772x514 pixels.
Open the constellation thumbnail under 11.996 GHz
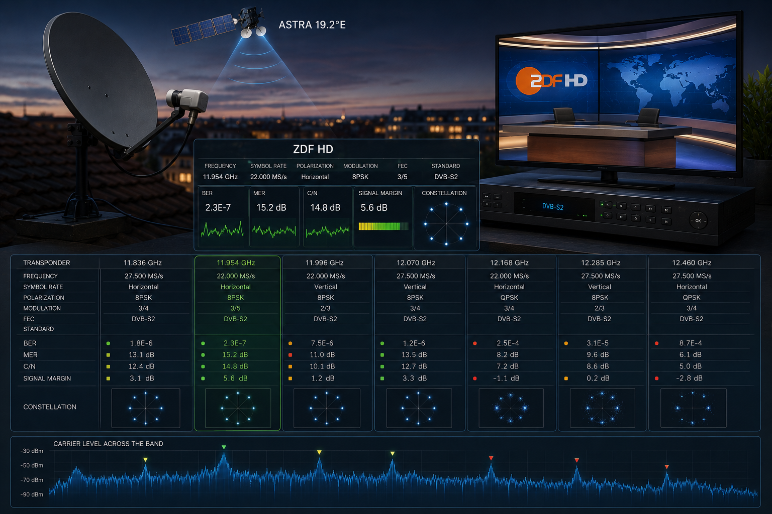[327, 408]
